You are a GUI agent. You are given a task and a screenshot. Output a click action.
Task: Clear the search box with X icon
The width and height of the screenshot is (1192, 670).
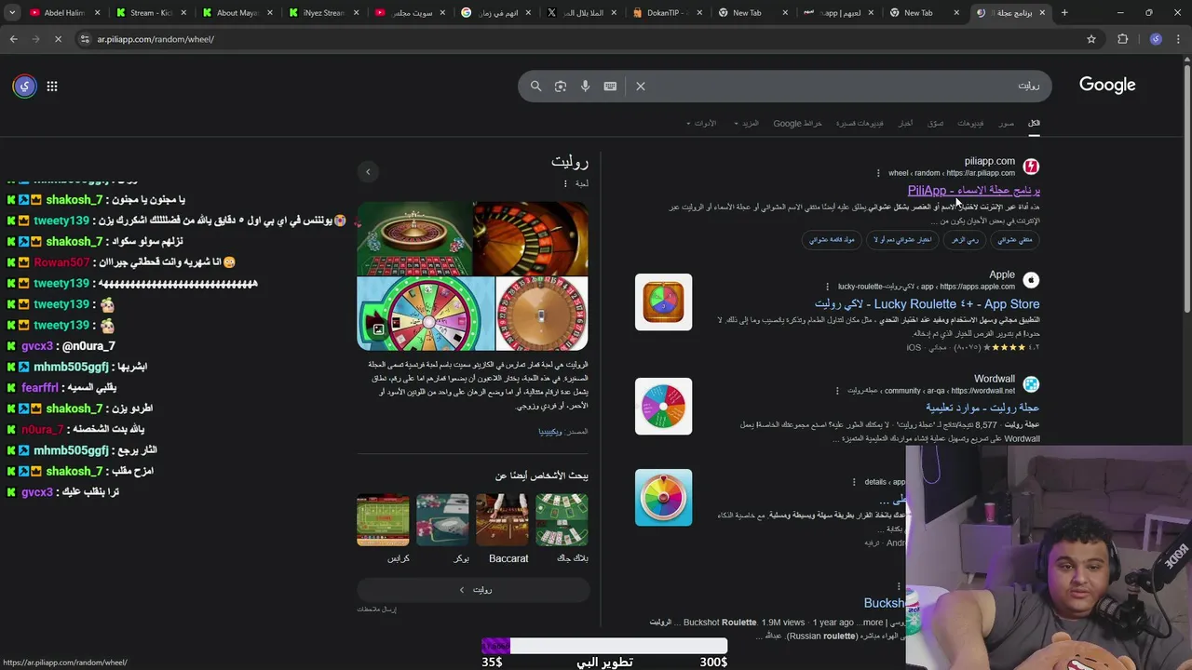click(x=641, y=86)
